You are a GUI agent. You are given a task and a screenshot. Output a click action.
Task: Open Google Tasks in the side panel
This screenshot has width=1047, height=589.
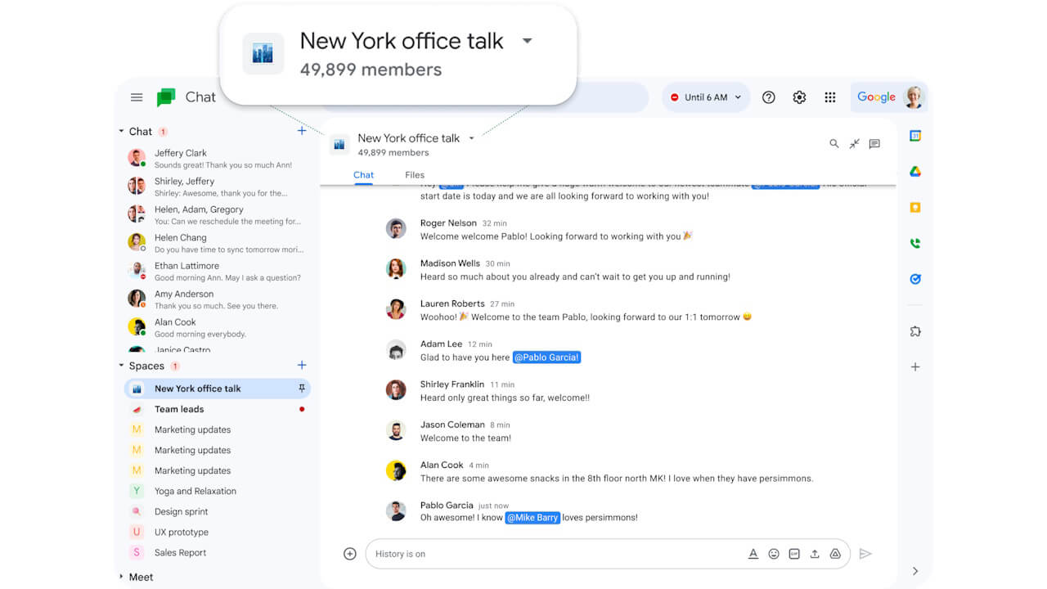914,279
